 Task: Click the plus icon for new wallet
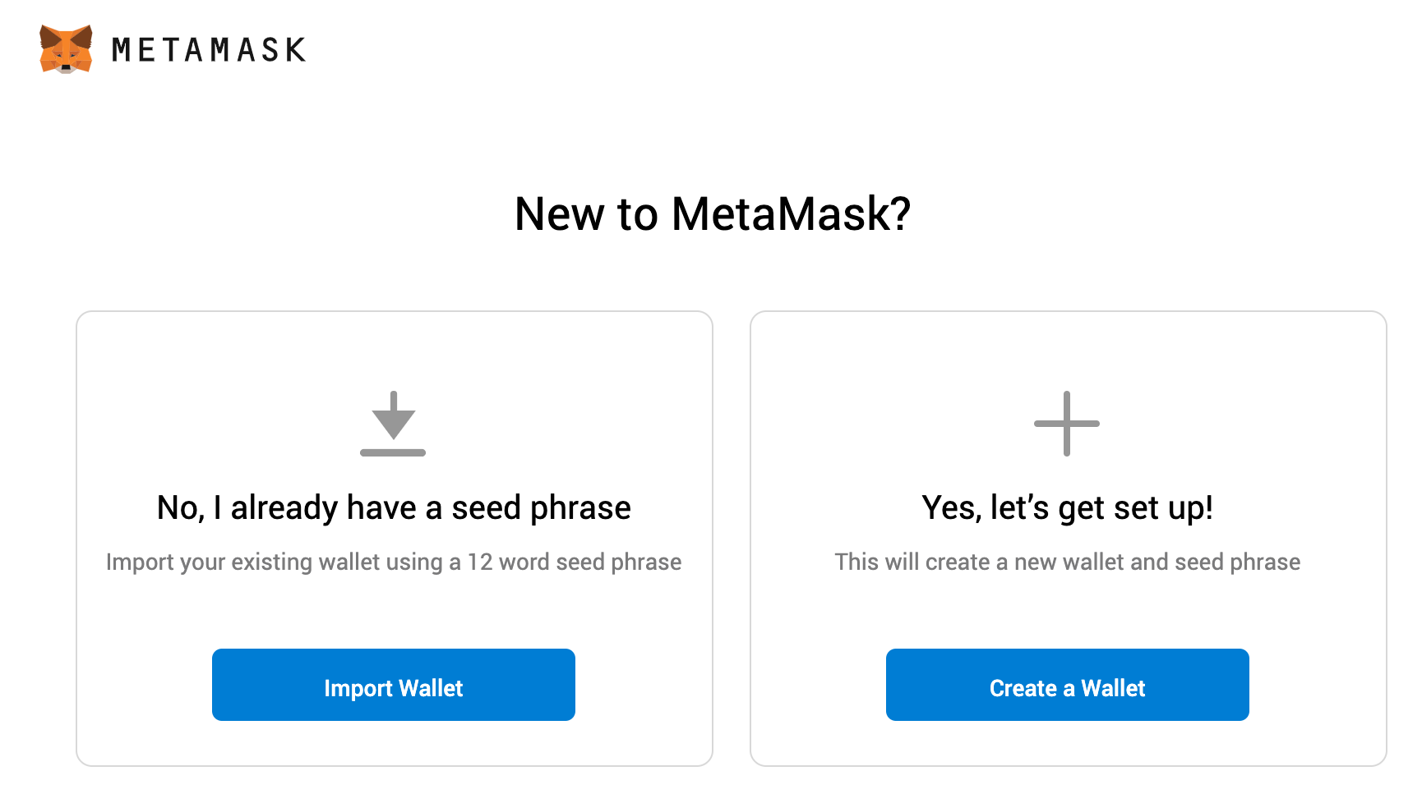1067,424
